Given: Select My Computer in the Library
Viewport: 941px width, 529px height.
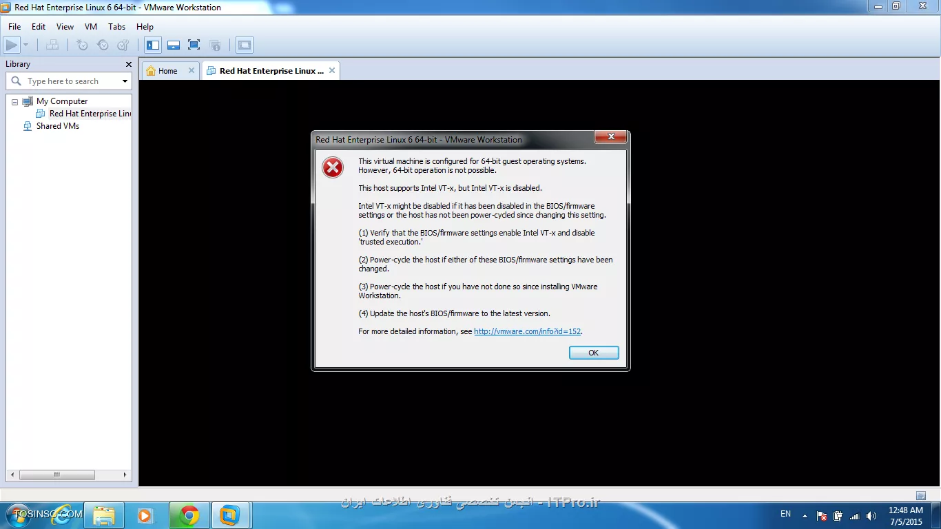Looking at the screenshot, I should (x=62, y=101).
